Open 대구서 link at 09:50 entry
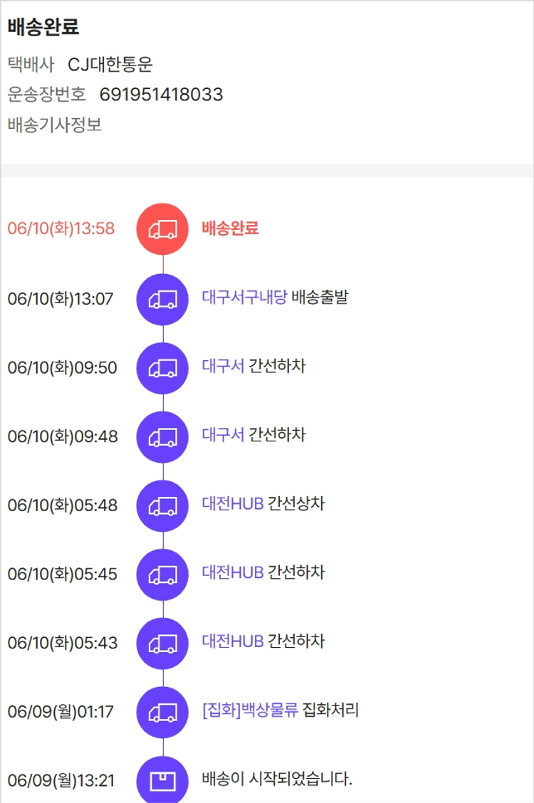 click(223, 367)
